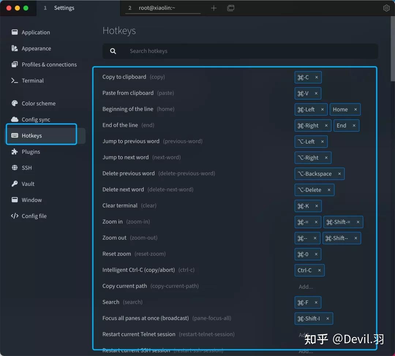The width and height of the screenshot is (395, 356).
Task: Open the tab list overview icon
Action: 231,8
